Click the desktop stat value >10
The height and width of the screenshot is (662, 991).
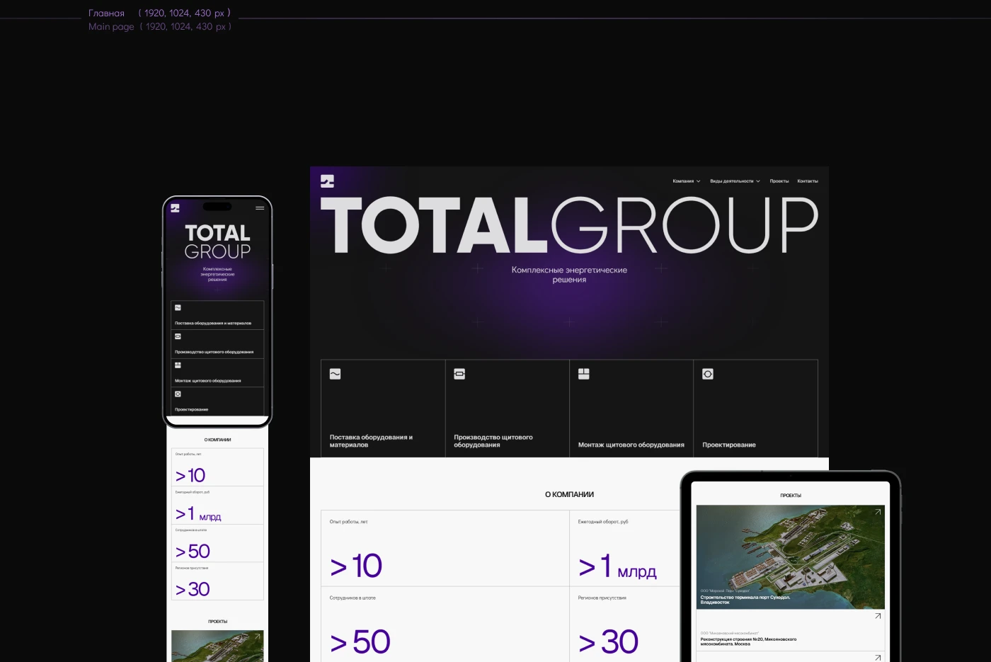click(356, 566)
